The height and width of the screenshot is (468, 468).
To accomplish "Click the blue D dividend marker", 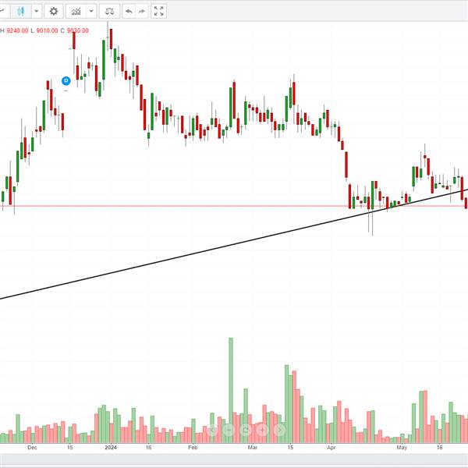I will click(x=66, y=80).
